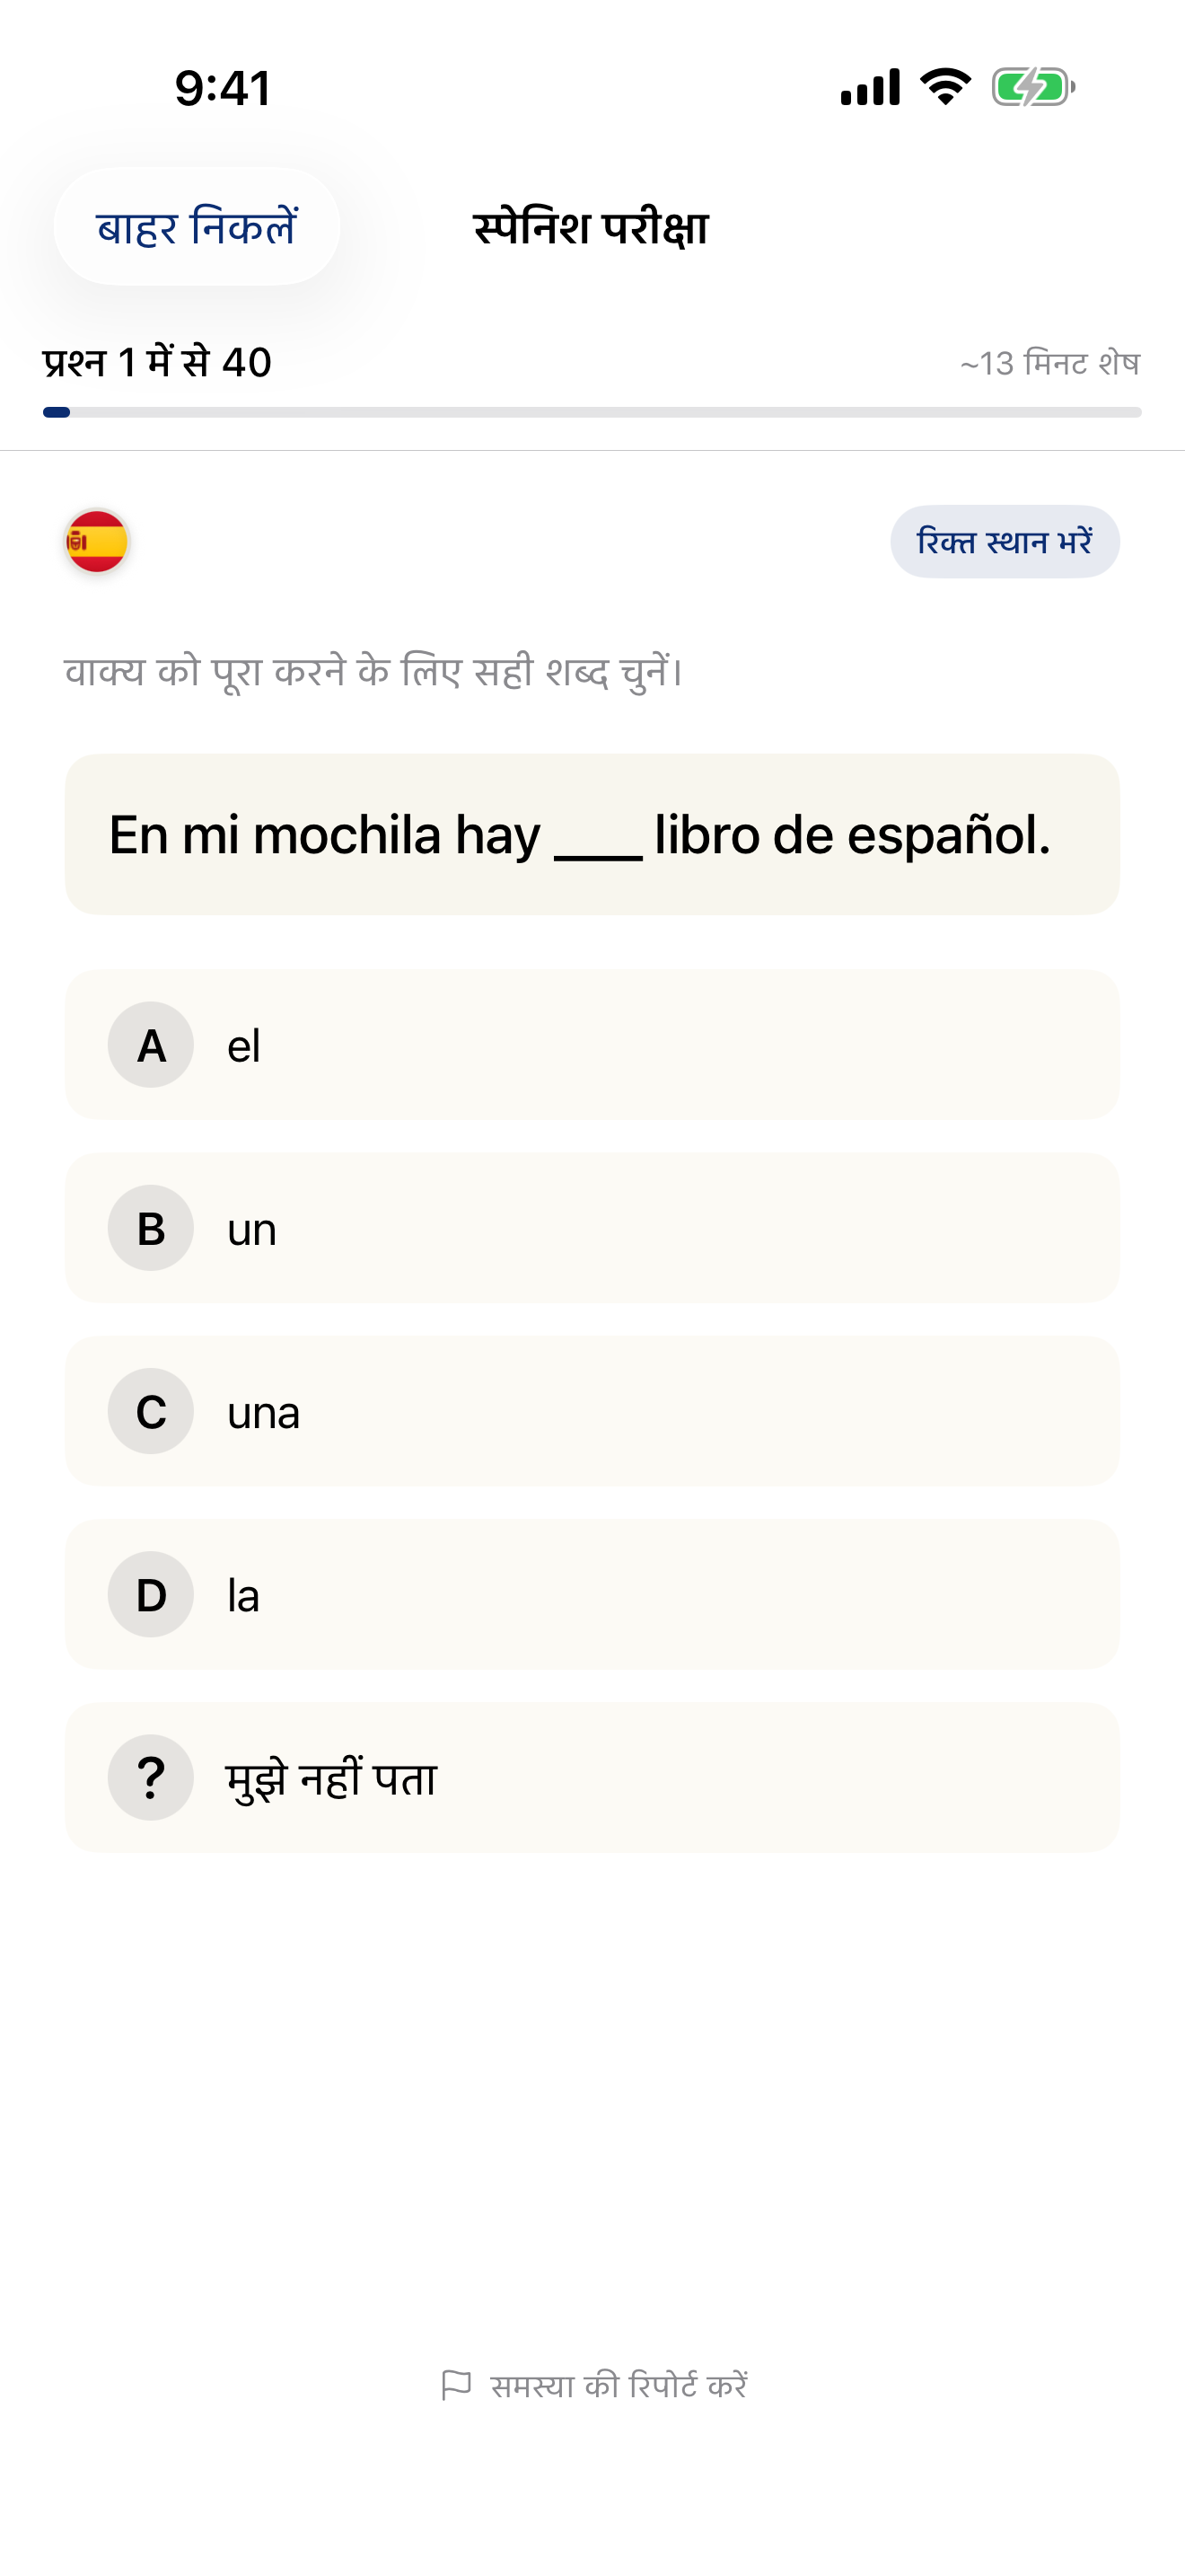Choose answer option "un"

(x=592, y=1228)
